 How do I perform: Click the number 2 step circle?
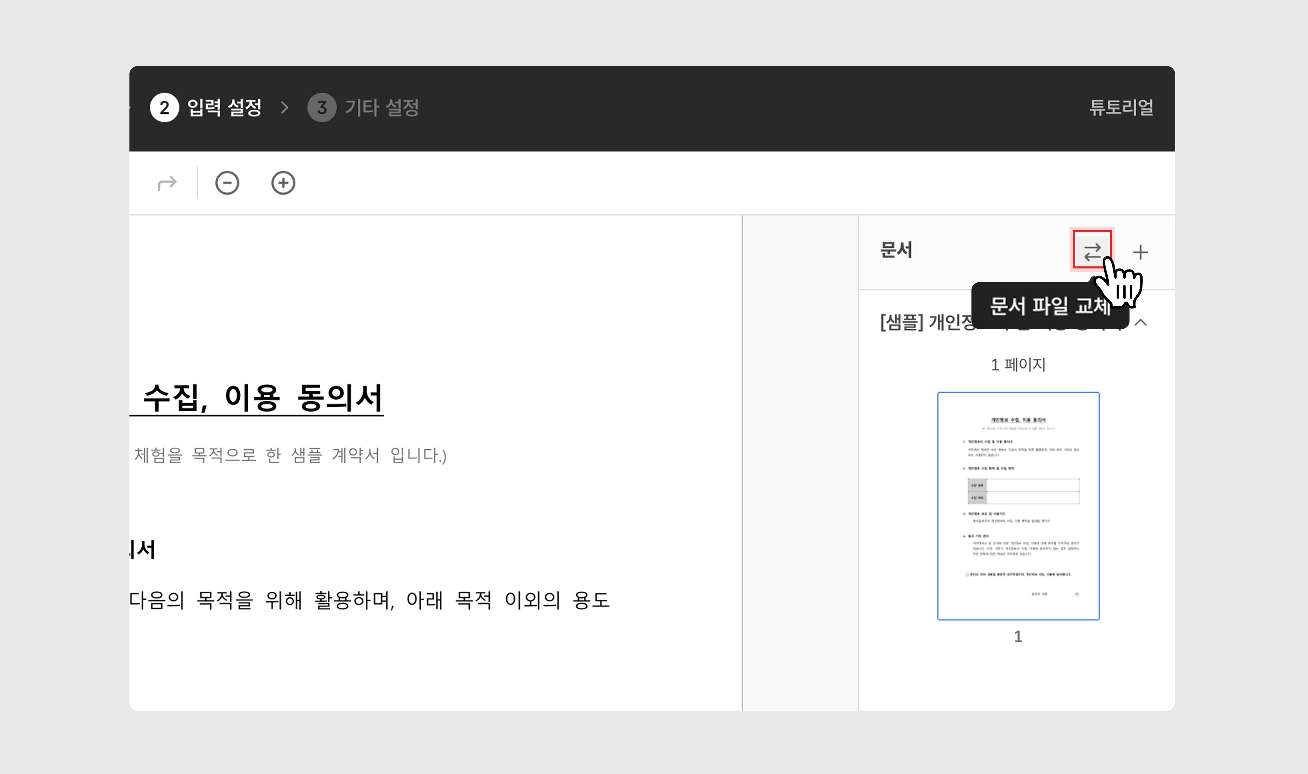[164, 108]
